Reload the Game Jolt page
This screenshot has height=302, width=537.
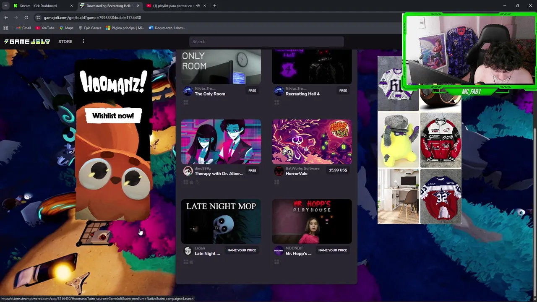[26, 18]
